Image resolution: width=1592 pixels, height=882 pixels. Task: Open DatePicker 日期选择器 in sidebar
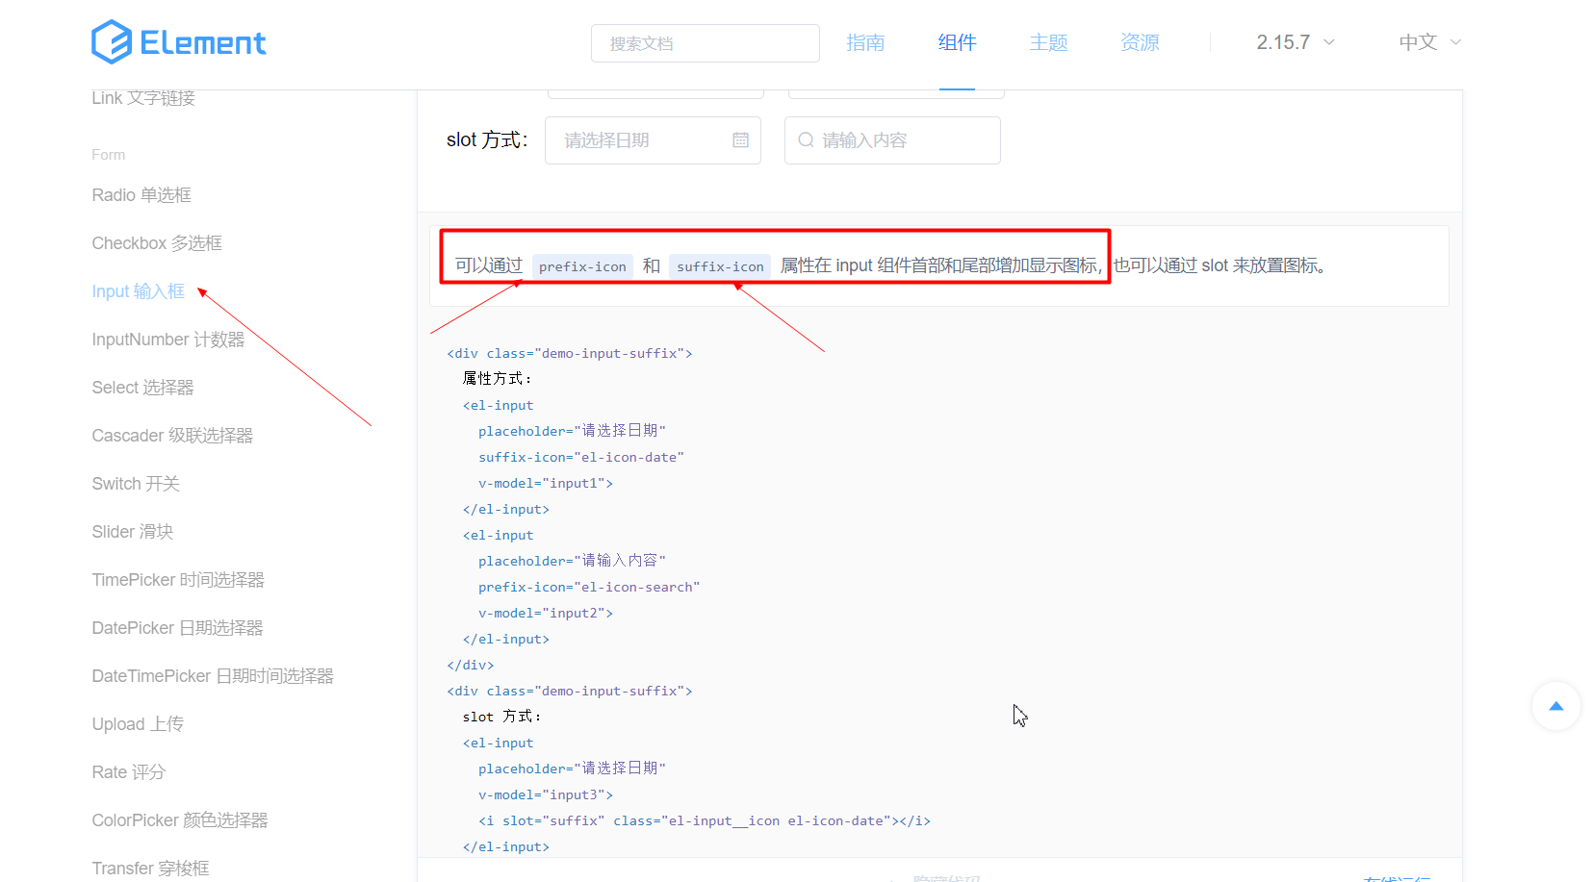[x=177, y=628]
